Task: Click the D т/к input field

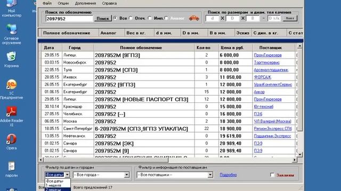Action: [274, 19]
